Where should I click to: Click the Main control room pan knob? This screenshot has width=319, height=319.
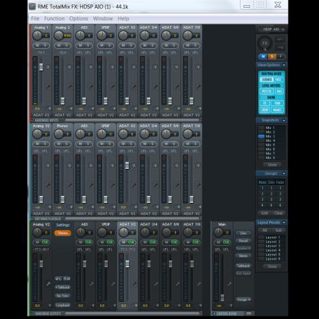tap(218, 232)
